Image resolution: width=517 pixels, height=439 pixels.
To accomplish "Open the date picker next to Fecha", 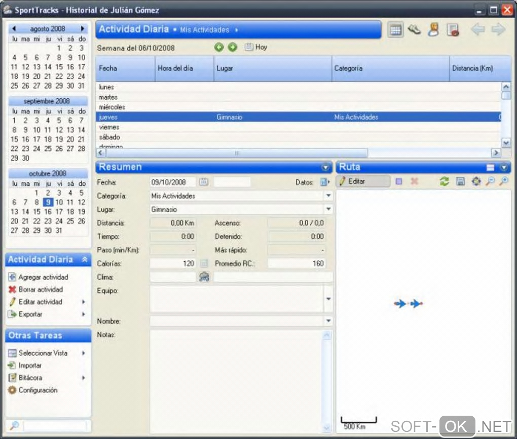I will tap(204, 182).
